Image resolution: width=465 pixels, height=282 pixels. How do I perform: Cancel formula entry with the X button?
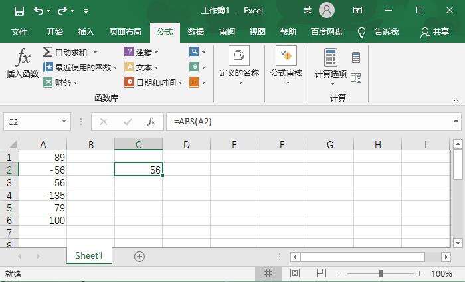104,122
